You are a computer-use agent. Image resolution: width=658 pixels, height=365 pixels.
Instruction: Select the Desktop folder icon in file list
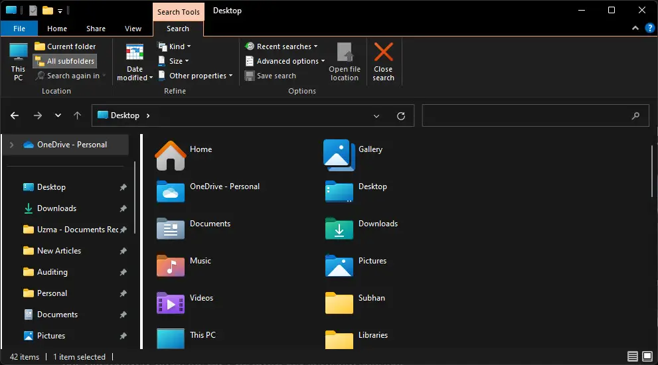pos(339,192)
